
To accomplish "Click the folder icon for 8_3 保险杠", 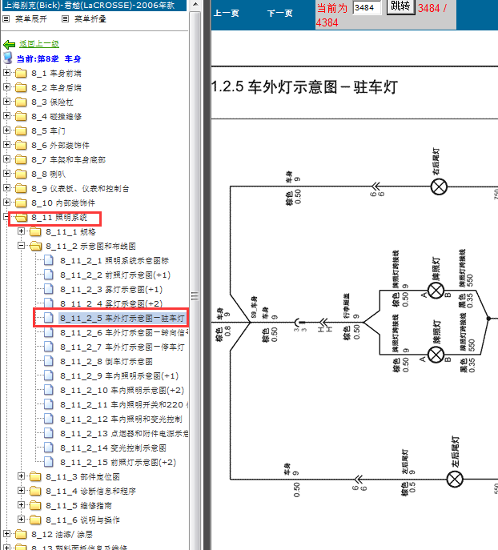I will 21,102.
